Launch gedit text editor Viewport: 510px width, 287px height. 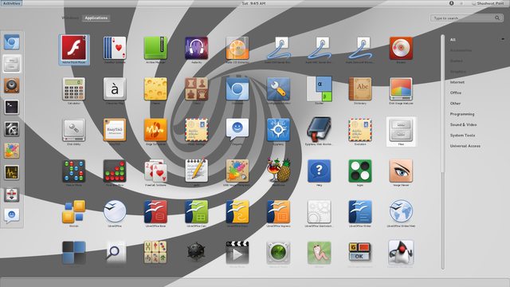click(x=197, y=171)
